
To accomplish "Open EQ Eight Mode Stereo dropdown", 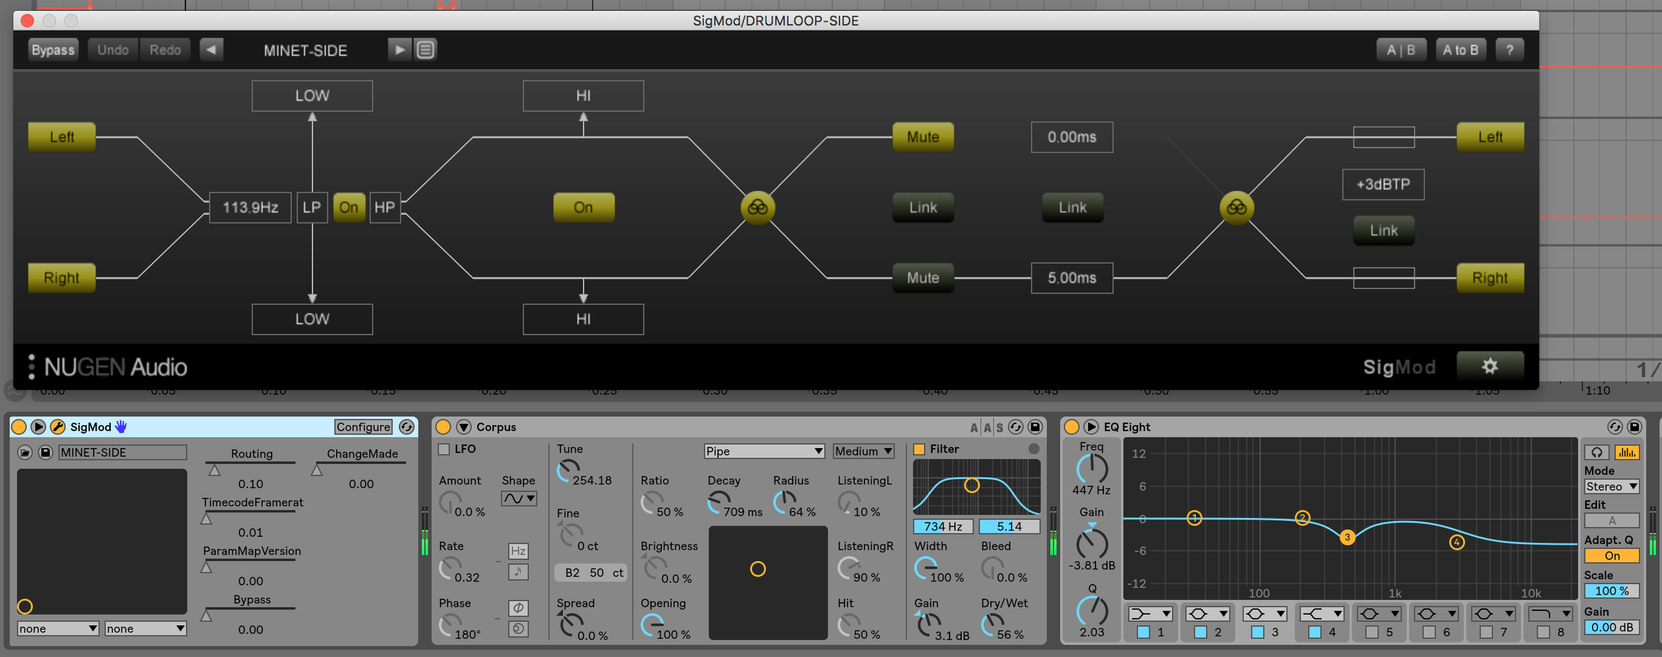I will click(1612, 487).
